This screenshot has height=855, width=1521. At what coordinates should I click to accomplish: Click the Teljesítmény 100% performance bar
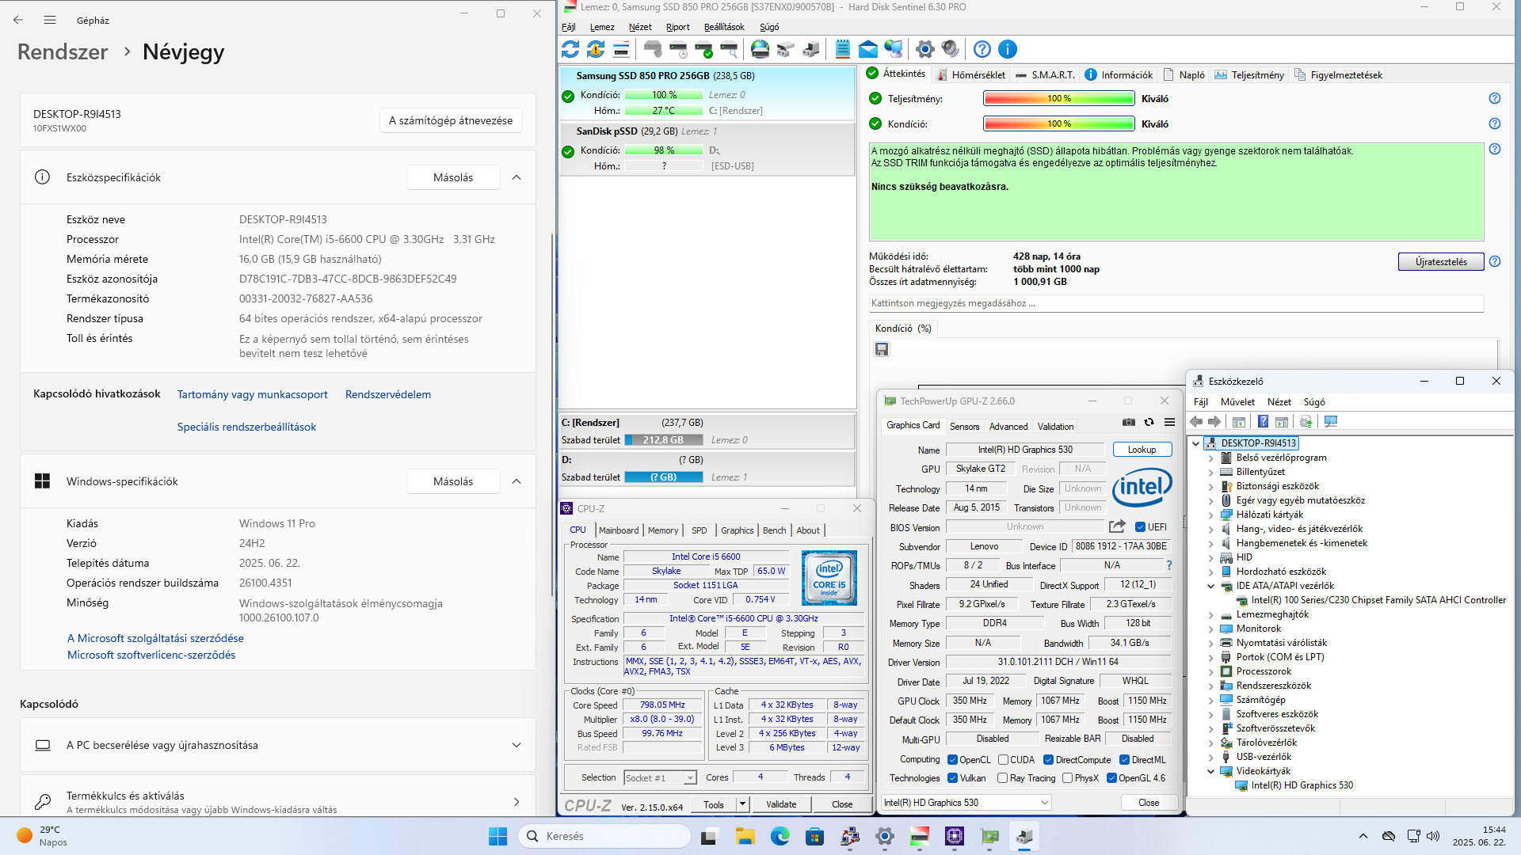1058,98
